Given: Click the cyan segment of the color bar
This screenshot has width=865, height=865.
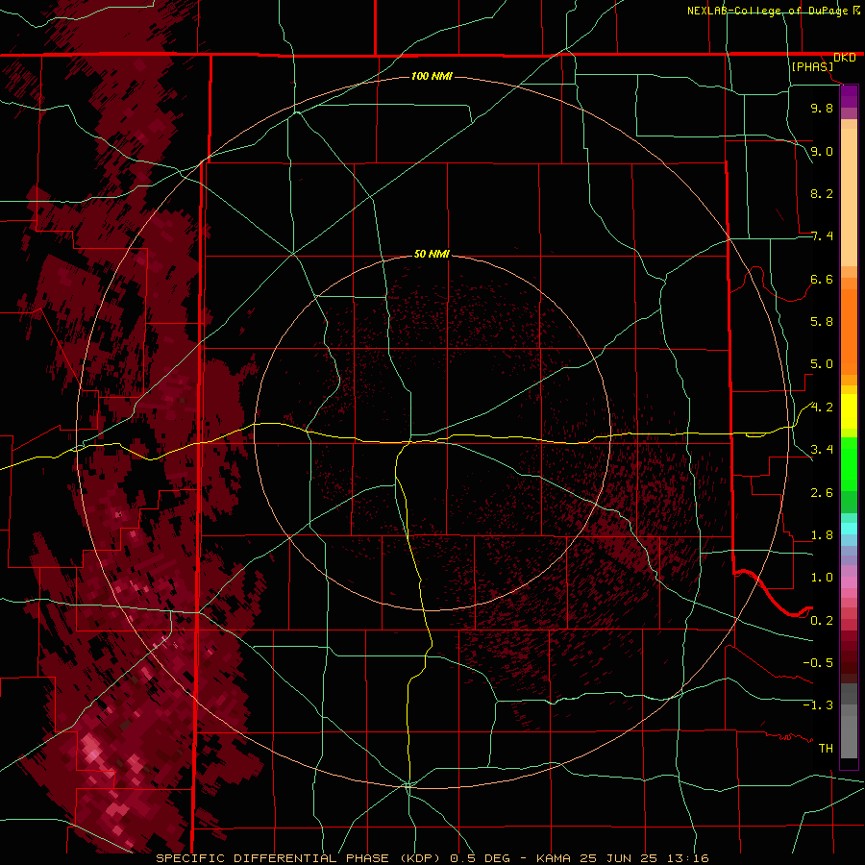Looking at the screenshot, I should click(849, 529).
